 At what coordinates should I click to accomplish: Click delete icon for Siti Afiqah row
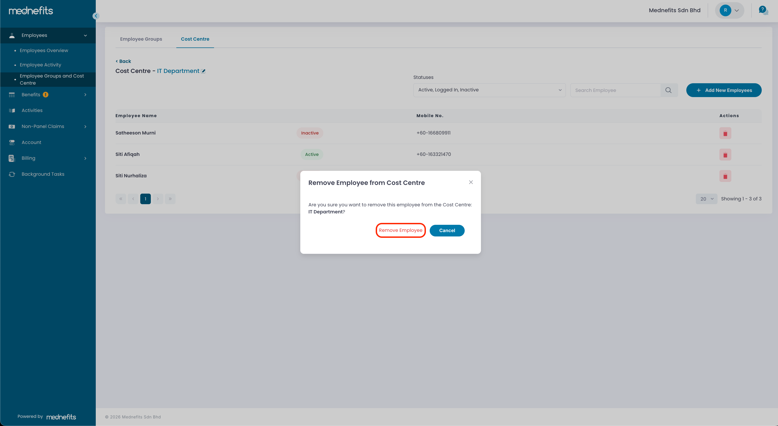725,155
